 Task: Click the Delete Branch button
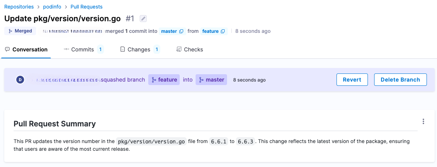pyautogui.click(x=400, y=80)
